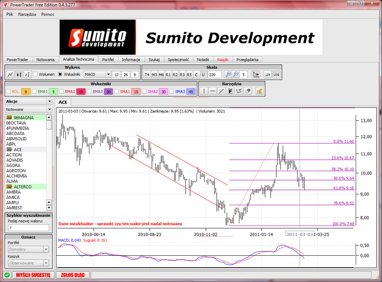Select the edit drawing tool

click(239, 91)
